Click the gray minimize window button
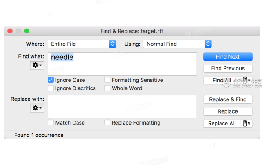The width and height of the screenshot is (264, 165). (18, 31)
